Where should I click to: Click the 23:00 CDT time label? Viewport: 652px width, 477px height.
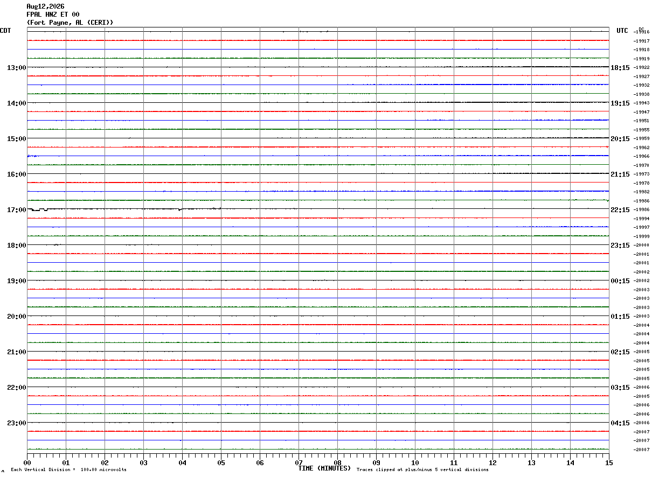pyautogui.click(x=17, y=423)
